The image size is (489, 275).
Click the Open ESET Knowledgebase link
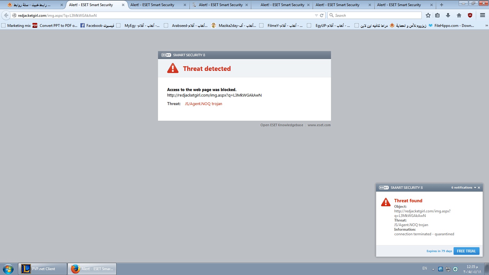point(281,125)
